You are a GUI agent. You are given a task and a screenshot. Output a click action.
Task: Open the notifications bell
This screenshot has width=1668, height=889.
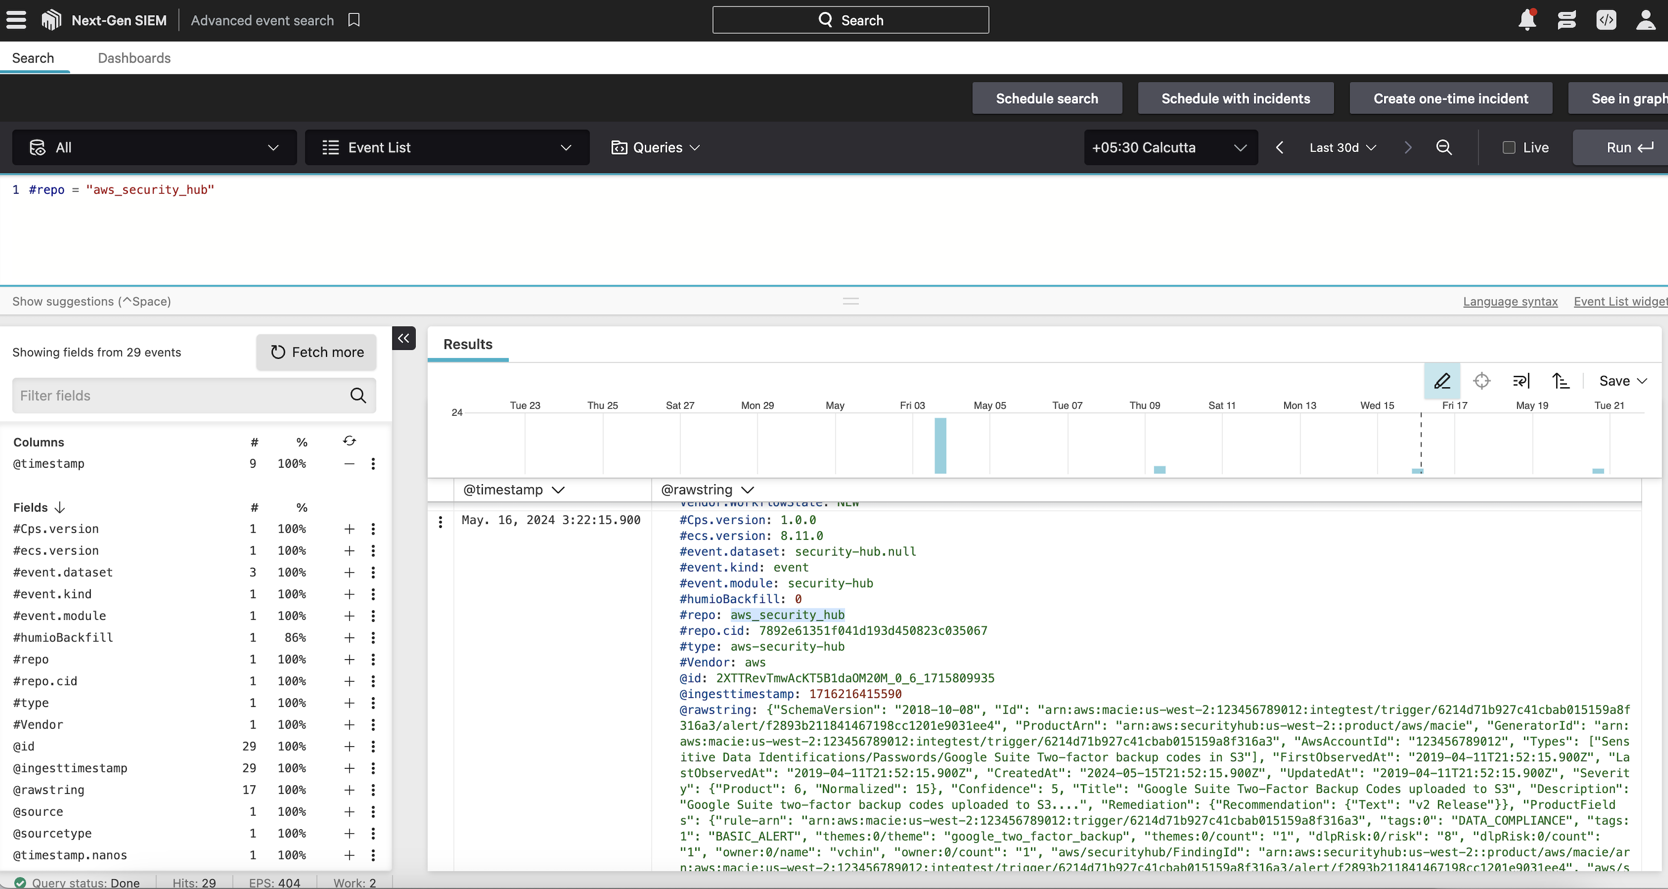pyautogui.click(x=1527, y=20)
